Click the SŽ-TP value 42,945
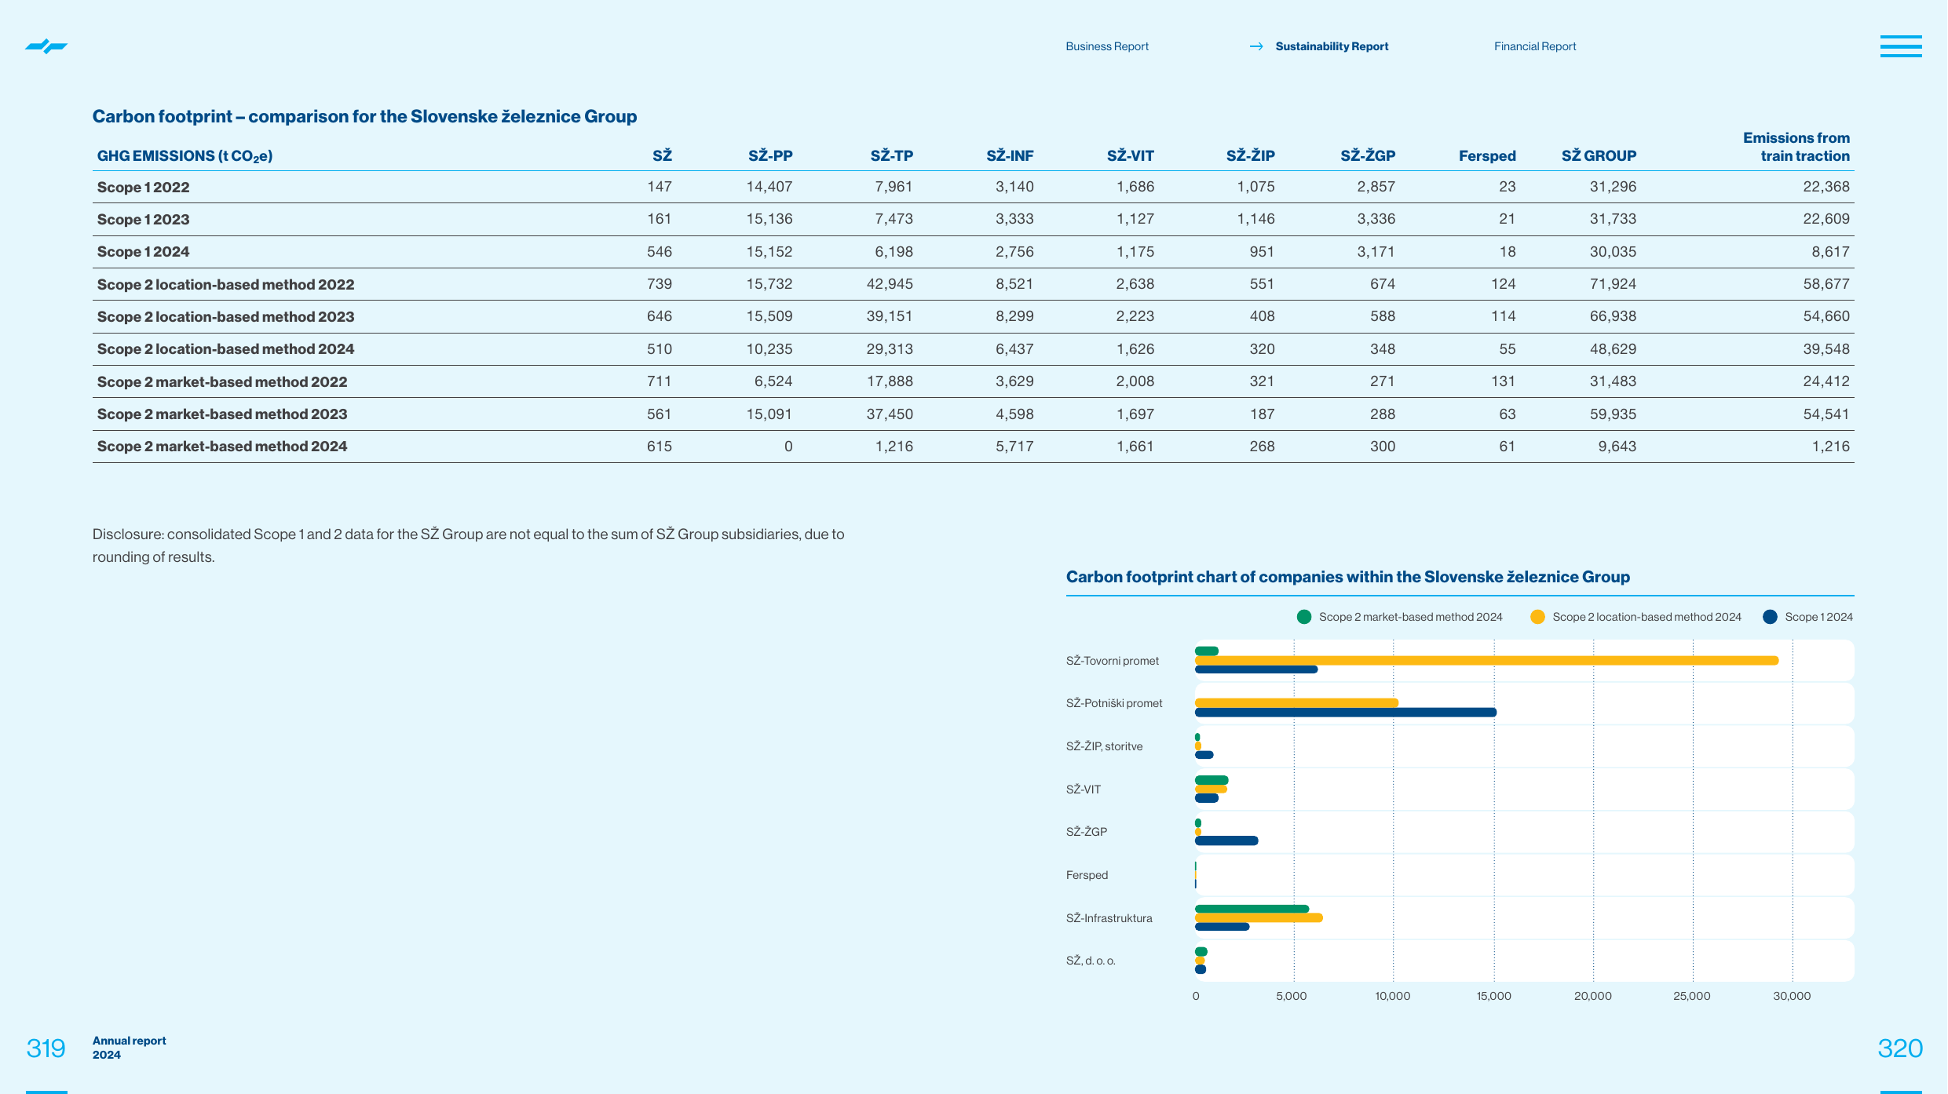 click(x=890, y=284)
